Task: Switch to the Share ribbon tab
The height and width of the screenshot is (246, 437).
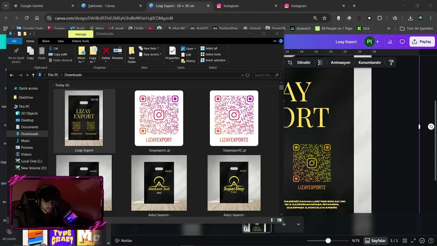Action: [x=46, y=41]
